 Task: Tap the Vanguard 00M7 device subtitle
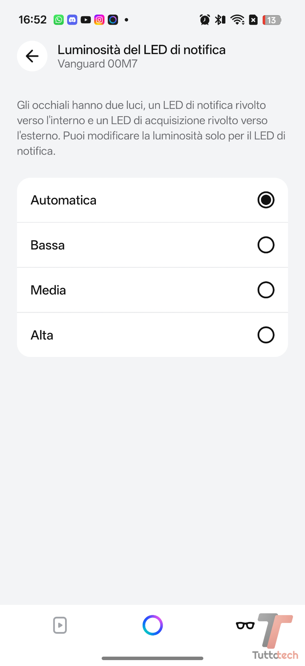click(x=98, y=64)
